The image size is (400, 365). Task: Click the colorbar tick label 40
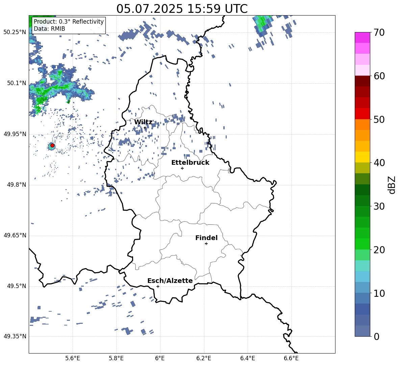[379, 163]
